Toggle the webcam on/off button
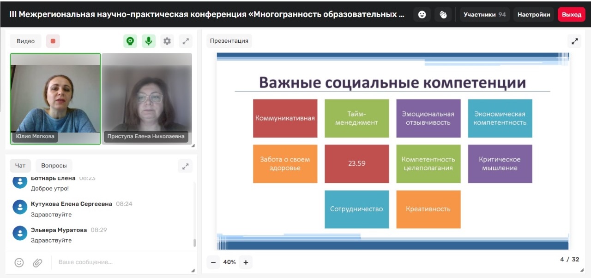This screenshot has height=278, width=591. pyautogui.click(x=130, y=41)
